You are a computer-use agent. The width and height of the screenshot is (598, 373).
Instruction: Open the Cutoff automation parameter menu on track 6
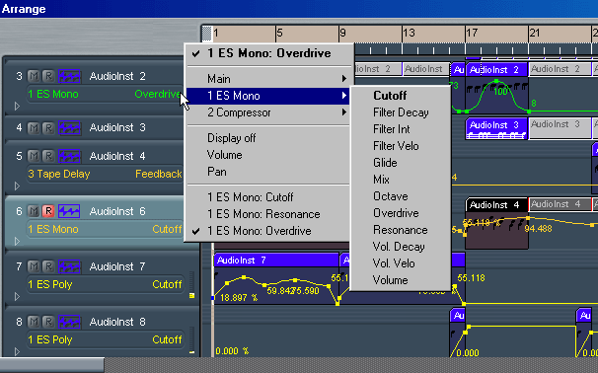167,229
